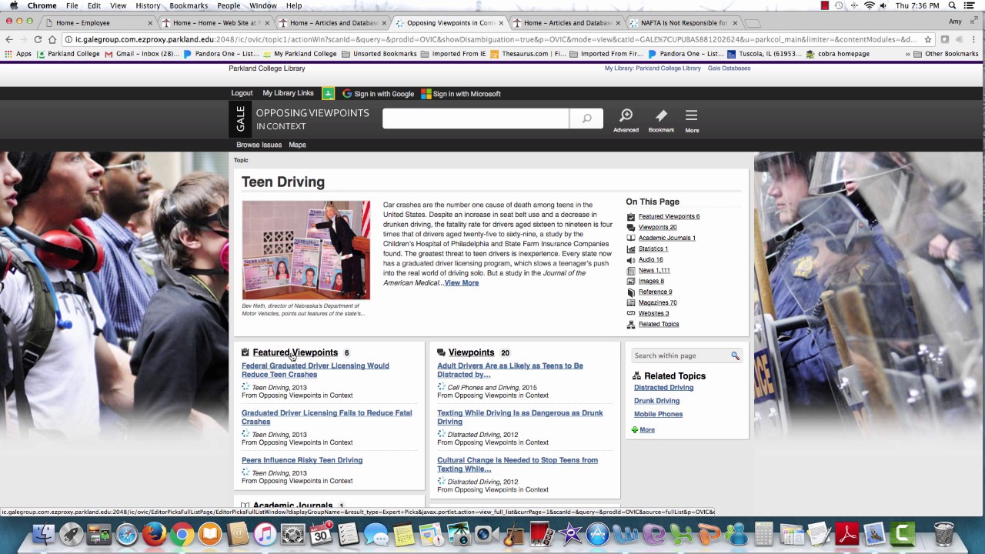Jump to Audio 16 section
The height and width of the screenshot is (554, 985).
[x=650, y=259]
